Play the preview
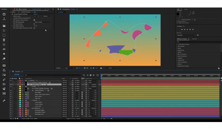 point(187,29)
